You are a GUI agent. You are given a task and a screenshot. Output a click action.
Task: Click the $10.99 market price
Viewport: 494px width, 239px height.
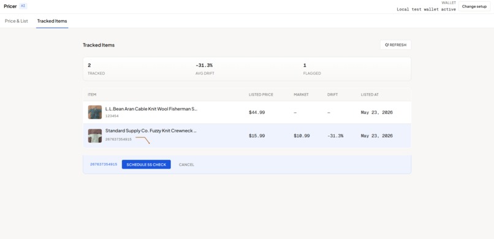(302, 135)
